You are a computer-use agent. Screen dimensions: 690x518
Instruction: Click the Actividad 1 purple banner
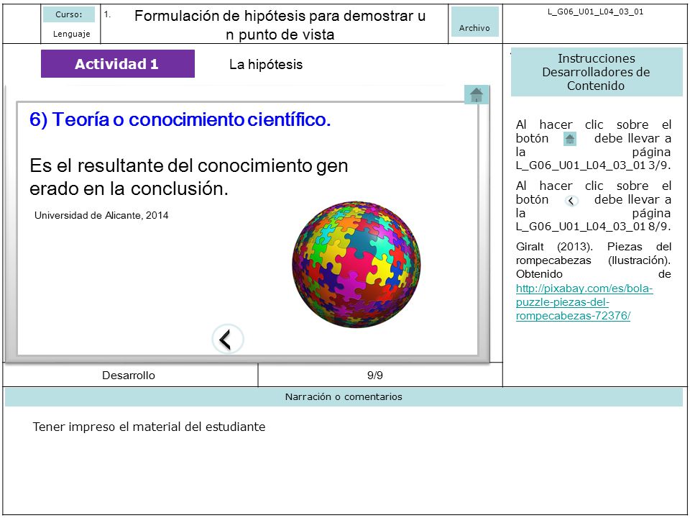coord(117,64)
